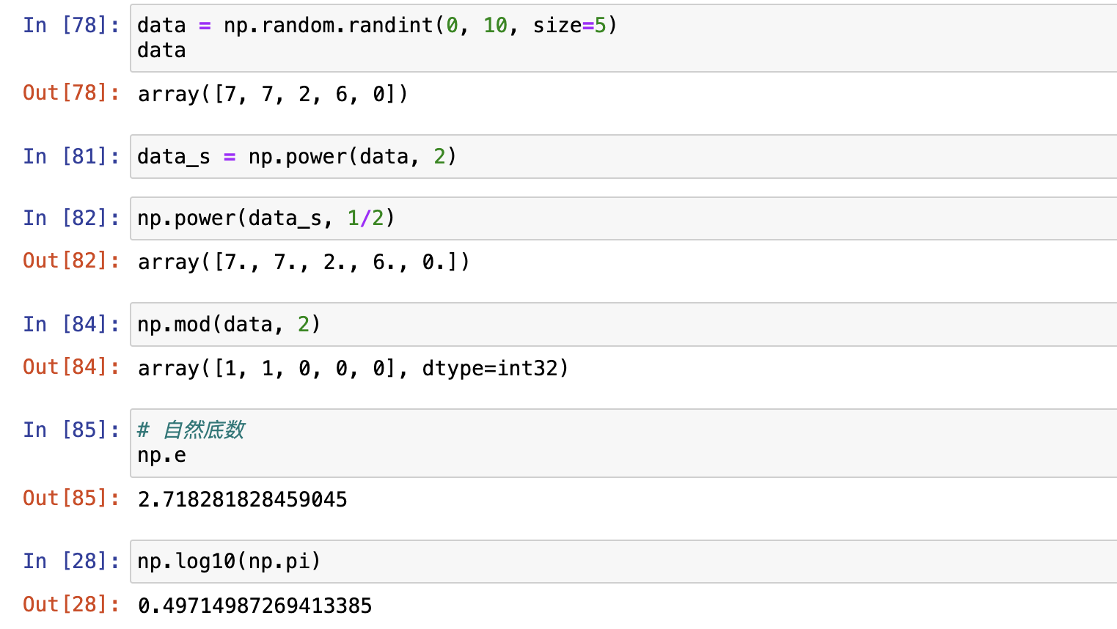Select the data_s = np.power(data, 2) cell
This screenshot has height=629, width=1117.
623,156
